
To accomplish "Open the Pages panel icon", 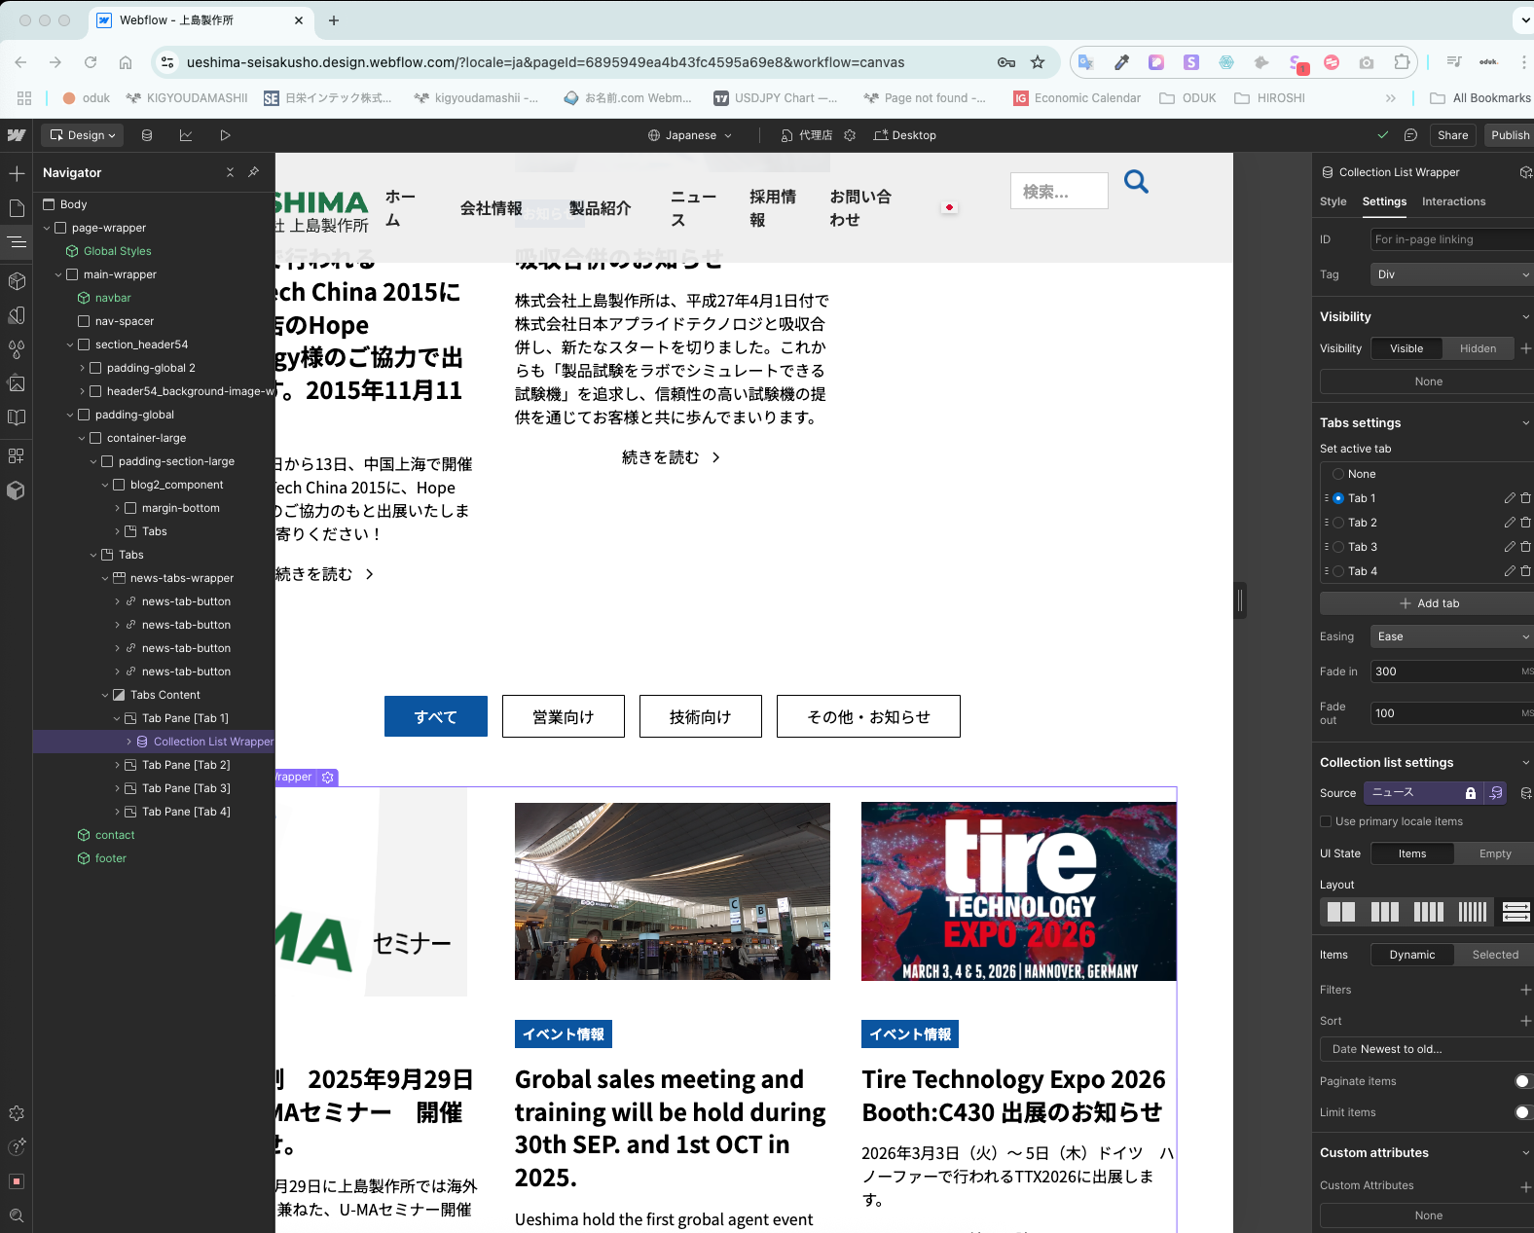I will [17, 207].
